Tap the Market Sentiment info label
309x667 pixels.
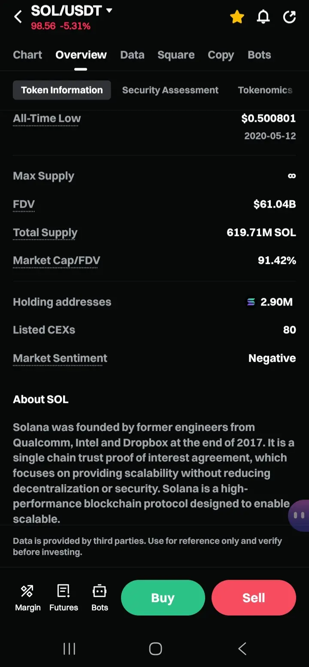point(60,358)
